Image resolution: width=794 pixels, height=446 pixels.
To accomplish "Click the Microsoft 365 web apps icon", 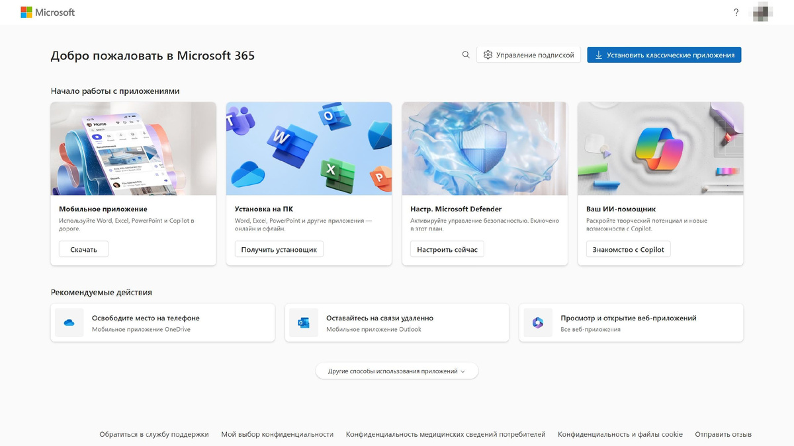I will point(538,322).
